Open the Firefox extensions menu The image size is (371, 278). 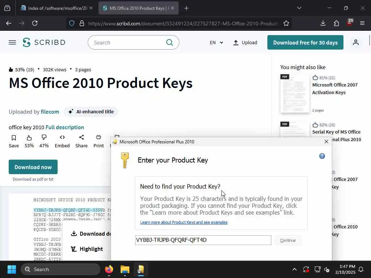click(x=336, y=23)
